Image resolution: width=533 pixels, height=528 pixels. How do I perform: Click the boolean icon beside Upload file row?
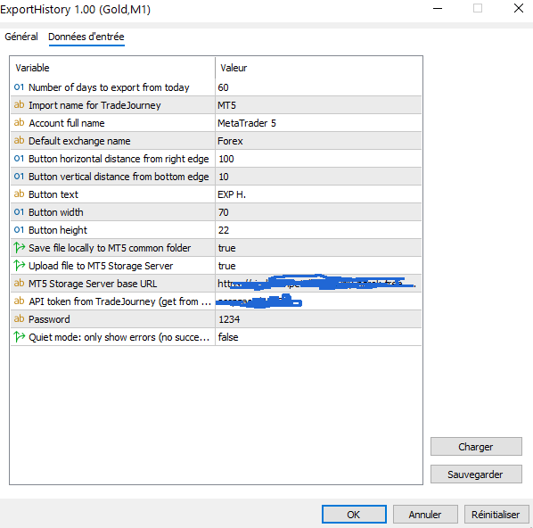[x=19, y=266]
